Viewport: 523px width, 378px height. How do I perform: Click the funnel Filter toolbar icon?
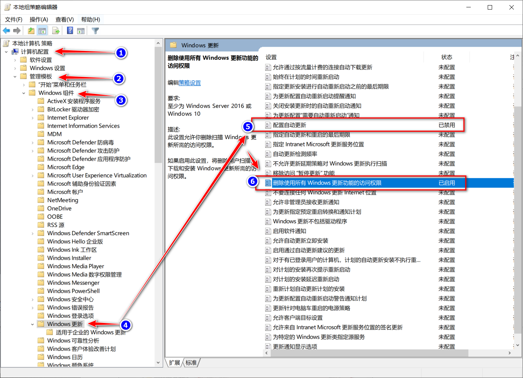tap(95, 31)
